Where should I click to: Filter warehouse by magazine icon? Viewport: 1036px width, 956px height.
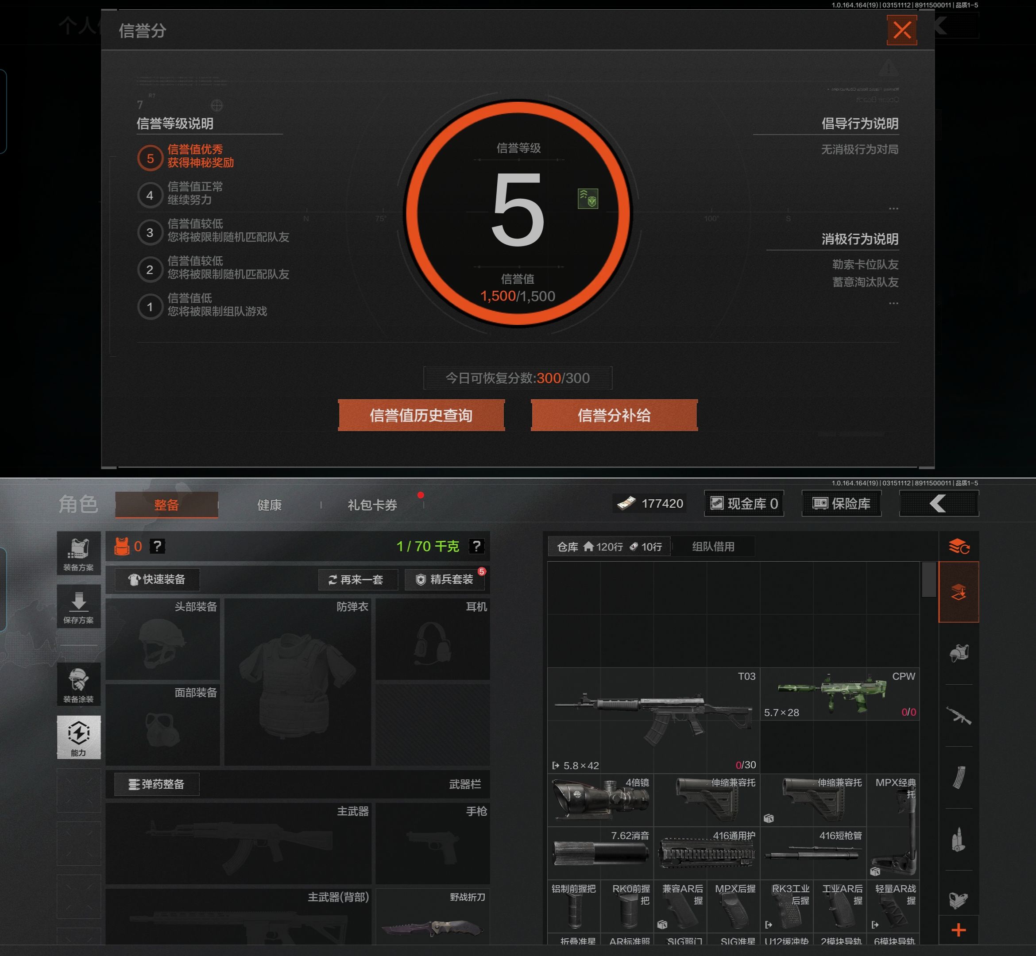[959, 778]
